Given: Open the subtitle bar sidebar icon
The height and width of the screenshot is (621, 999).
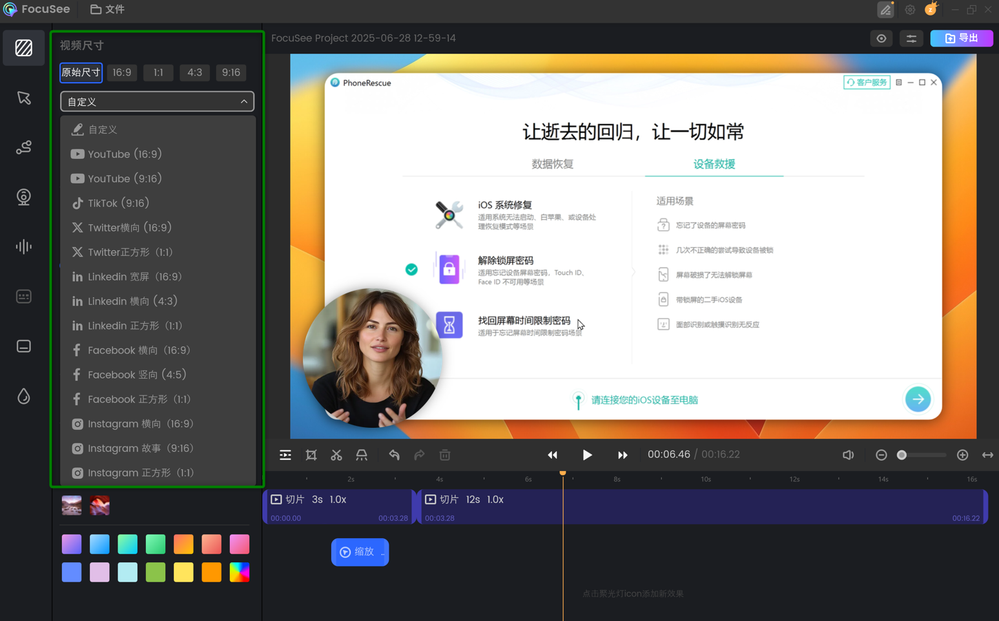Looking at the screenshot, I should (x=24, y=346).
